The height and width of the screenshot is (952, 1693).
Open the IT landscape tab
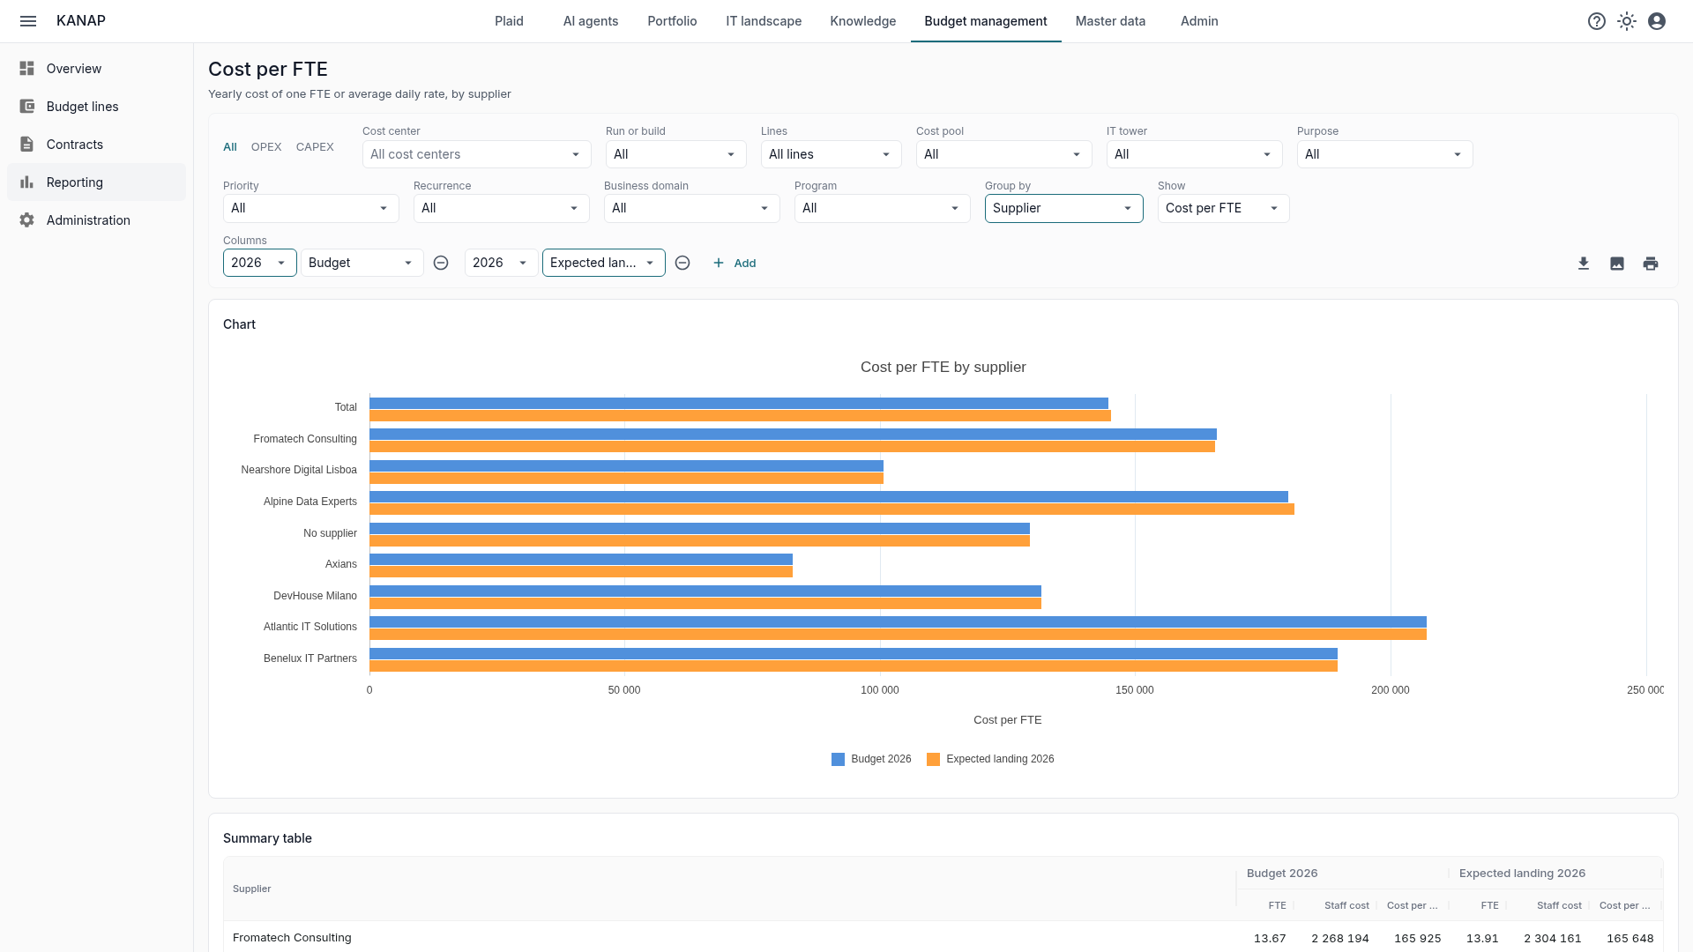pyautogui.click(x=764, y=21)
